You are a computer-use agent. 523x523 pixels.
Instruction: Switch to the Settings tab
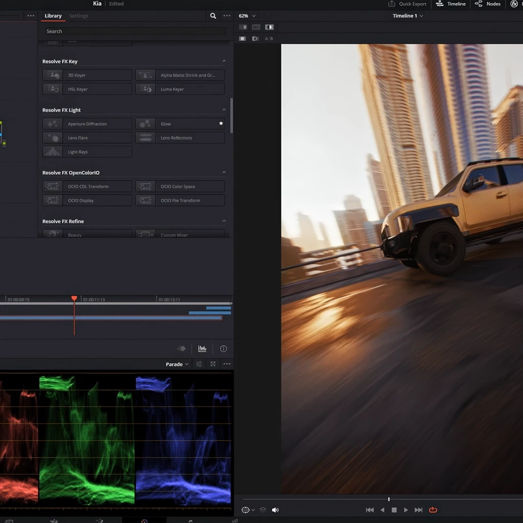pyautogui.click(x=79, y=16)
